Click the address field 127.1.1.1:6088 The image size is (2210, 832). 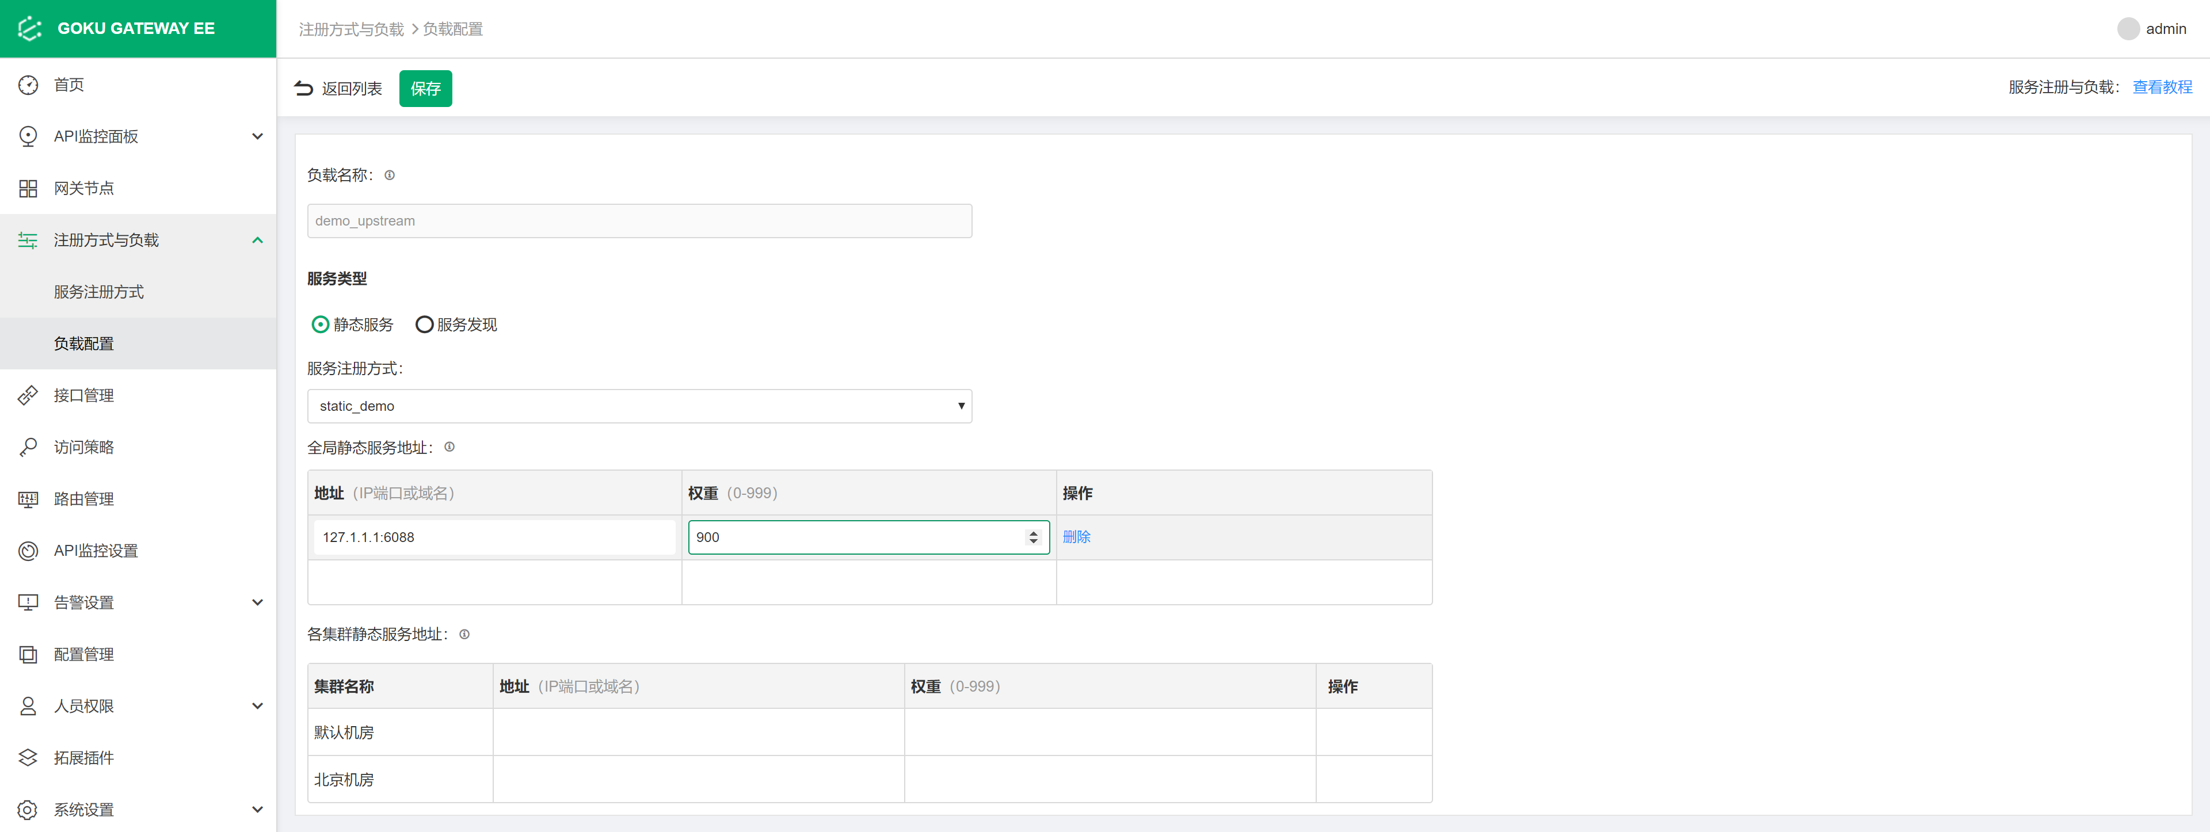point(494,537)
